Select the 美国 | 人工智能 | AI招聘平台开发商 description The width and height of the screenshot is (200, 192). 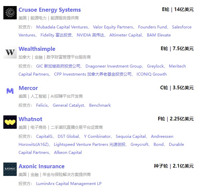(51, 96)
